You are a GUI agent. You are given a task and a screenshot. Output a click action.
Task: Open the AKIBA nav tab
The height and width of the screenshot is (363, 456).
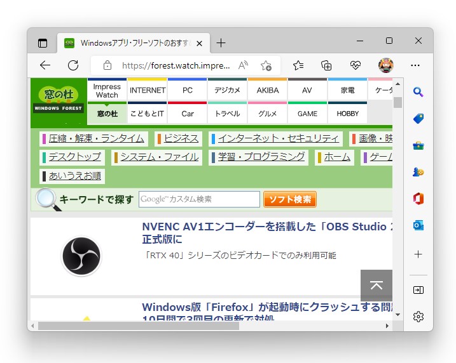[x=268, y=90]
